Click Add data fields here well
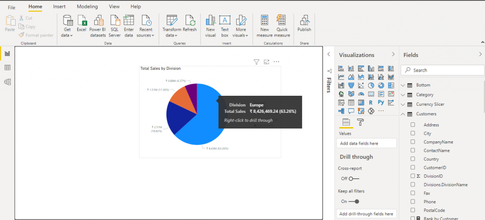Image resolution: width=485 pixels, height=220 pixels. pos(366,143)
